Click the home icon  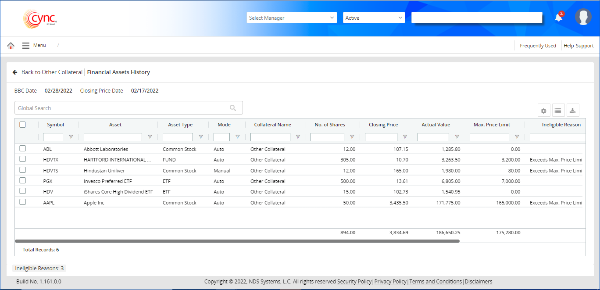11,46
